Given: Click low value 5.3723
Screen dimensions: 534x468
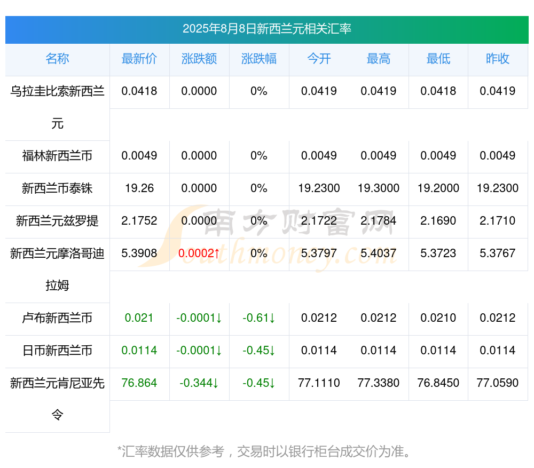Looking at the screenshot, I should [x=438, y=253].
